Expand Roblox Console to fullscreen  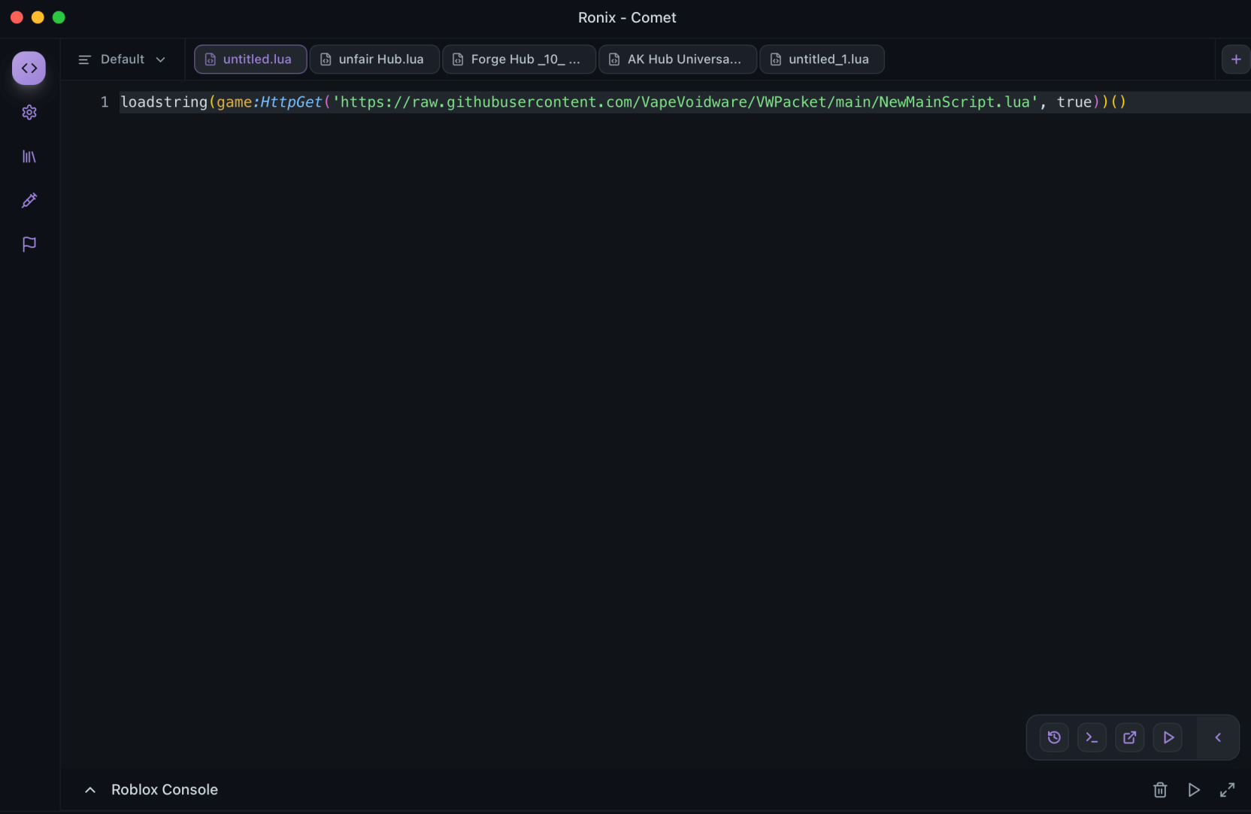click(x=1228, y=790)
